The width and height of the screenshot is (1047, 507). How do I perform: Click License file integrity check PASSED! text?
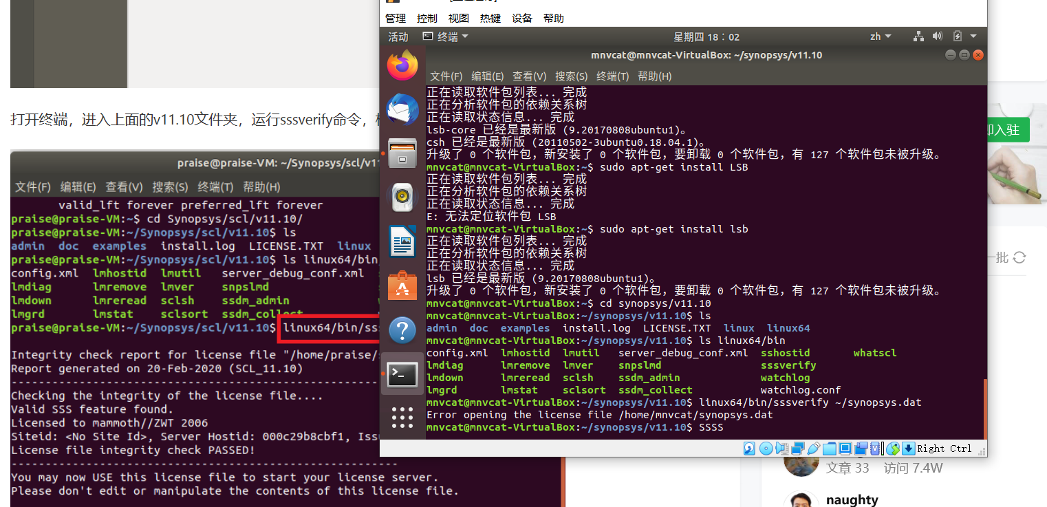(133, 450)
